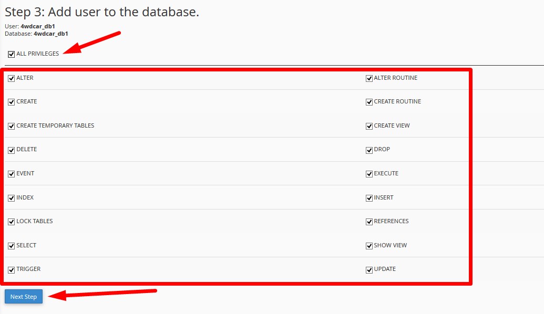Screen dimensions: 544x314
Task: Toggle the CREATE VIEW checkbox
Action: click(369, 126)
